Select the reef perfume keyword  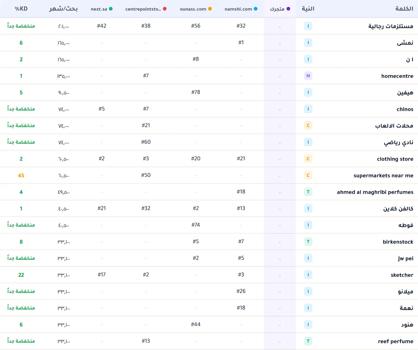point(396,341)
